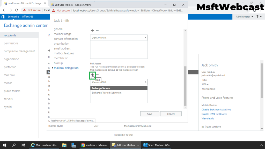Screen dimensions: 265x149
Task: Open protection in the sidebar
Action: (10, 67)
